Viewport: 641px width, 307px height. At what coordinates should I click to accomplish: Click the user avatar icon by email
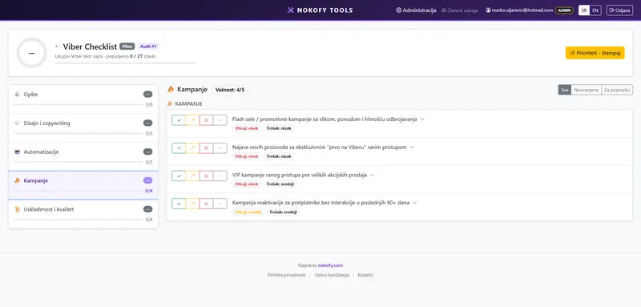488,10
